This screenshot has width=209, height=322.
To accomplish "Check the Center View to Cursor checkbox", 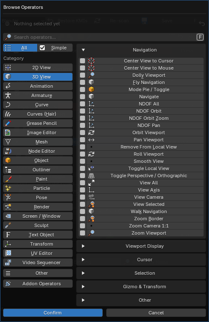I will coord(82,61).
